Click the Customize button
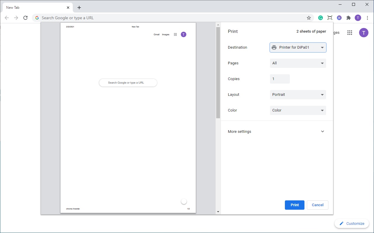This screenshot has height=233, width=374. pos(352,223)
